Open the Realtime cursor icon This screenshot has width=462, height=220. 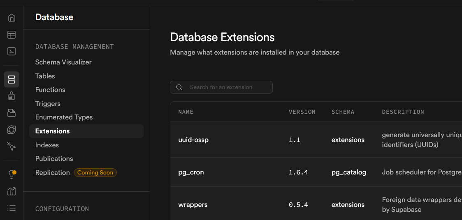click(12, 147)
